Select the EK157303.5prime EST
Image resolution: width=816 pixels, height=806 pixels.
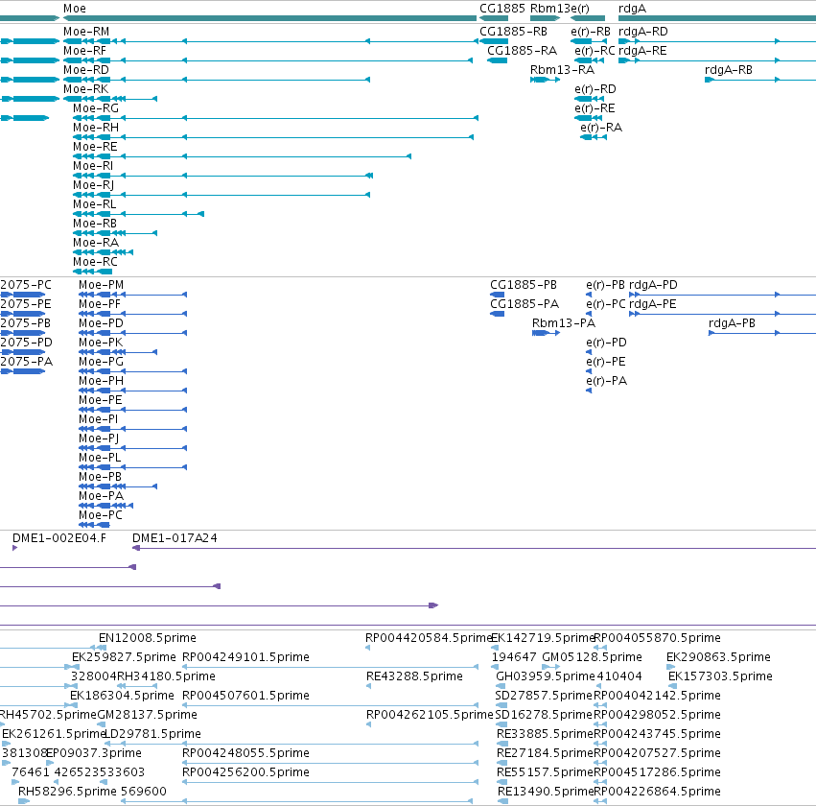(x=720, y=676)
